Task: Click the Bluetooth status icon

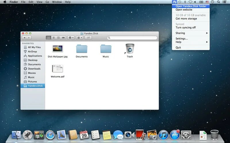Action: pyautogui.click(x=185, y=2)
